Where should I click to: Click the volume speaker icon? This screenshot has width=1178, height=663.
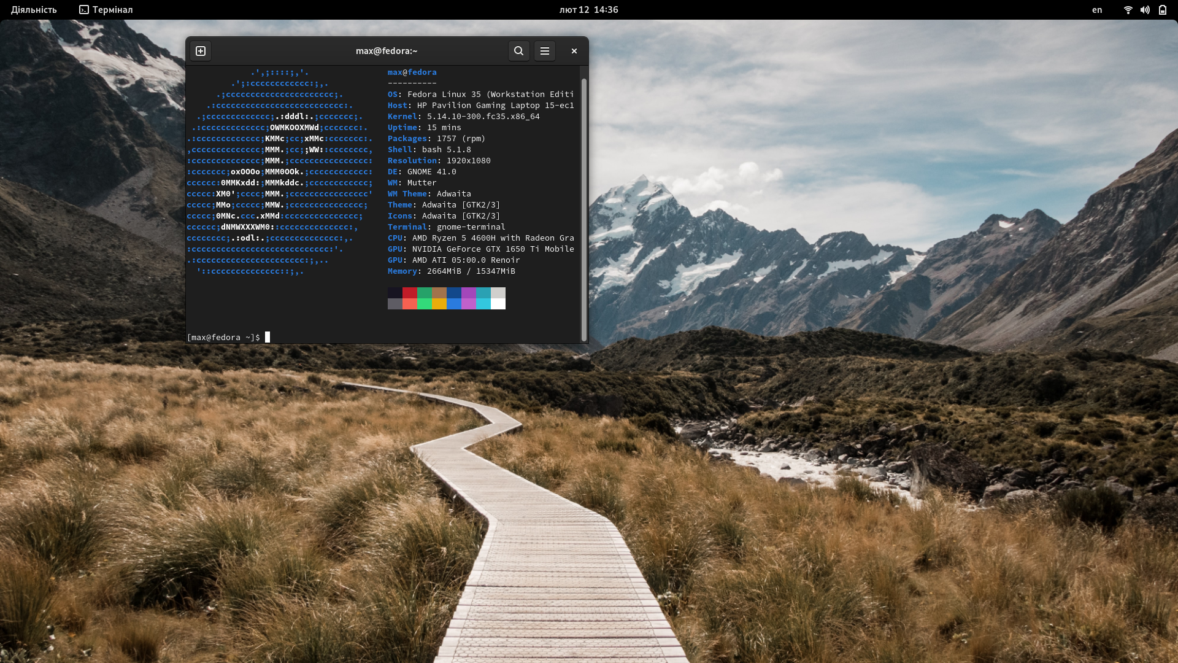pyautogui.click(x=1145, y=10)
